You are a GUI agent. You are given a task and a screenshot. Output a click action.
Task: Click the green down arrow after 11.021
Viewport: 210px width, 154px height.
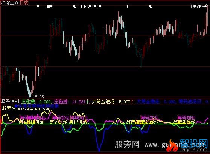tap(87, 102)
